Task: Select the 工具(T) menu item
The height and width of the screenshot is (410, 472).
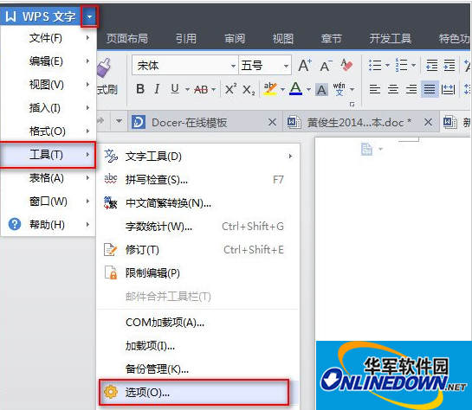Action: (48, 155)
